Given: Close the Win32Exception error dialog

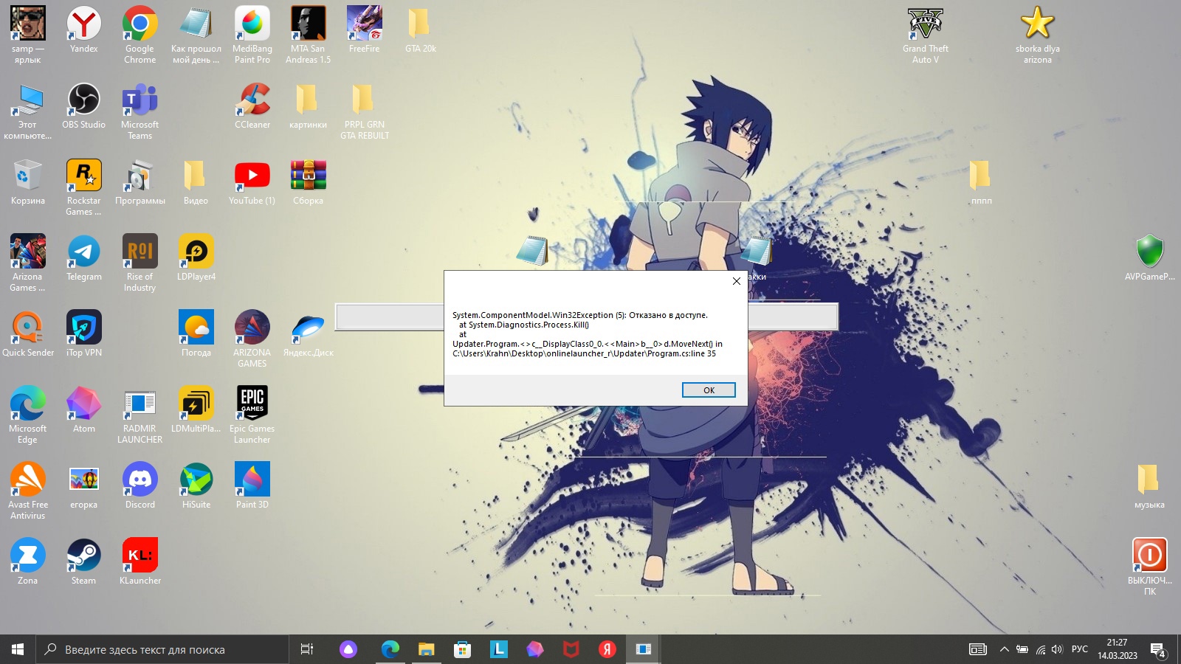Looking at the screenshot, I should pyautogui.click(x=736, y=281).
